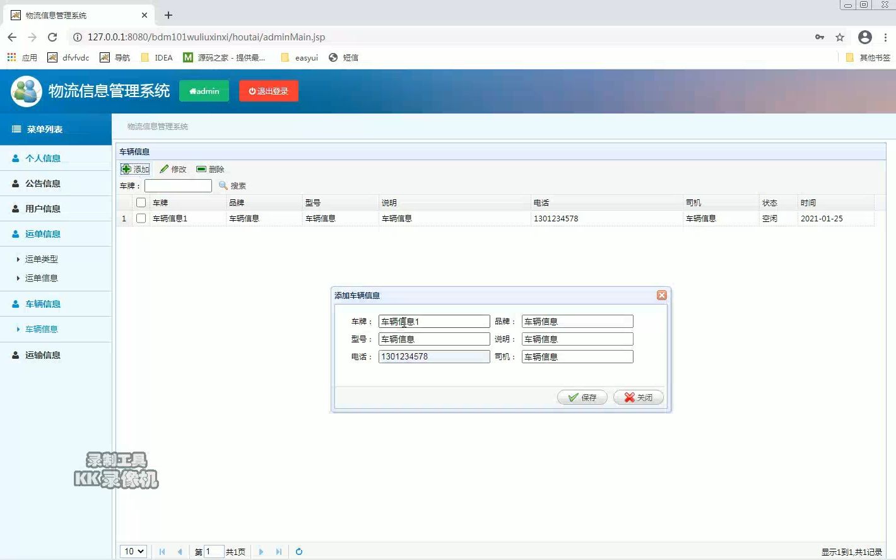Click inside the 车牌 search input field
The image size is (896, 560).
pos(178,185)
